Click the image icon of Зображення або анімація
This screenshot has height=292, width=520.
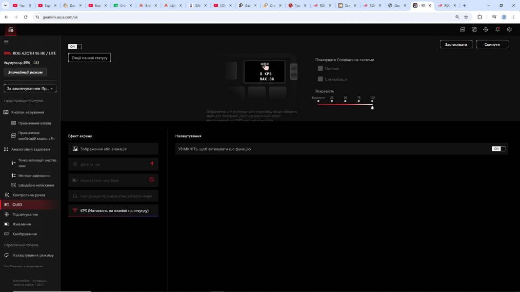click(x=75, y=149)
